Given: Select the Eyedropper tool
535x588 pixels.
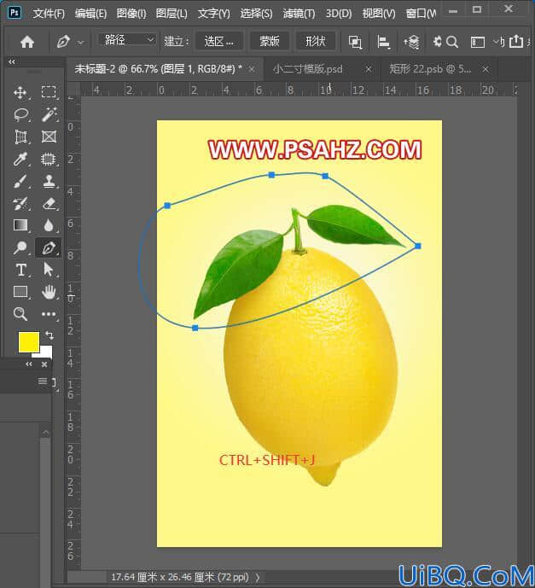Looking at the screenshot, I should click(20, 159).
